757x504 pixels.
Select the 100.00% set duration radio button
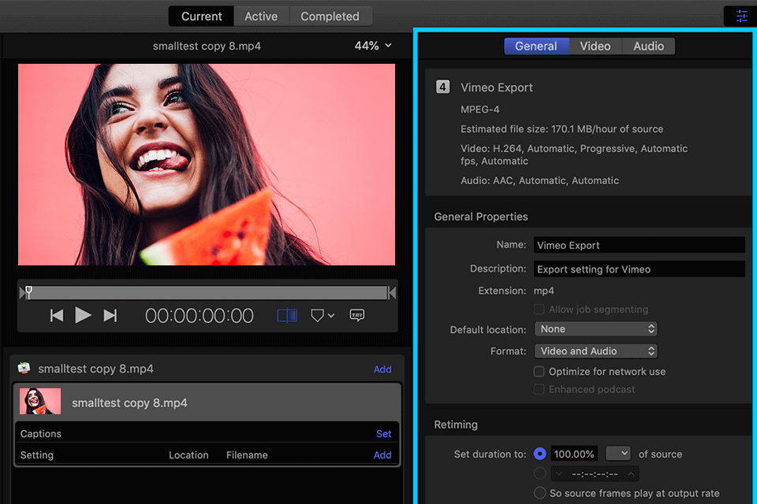tap(539, 454)
